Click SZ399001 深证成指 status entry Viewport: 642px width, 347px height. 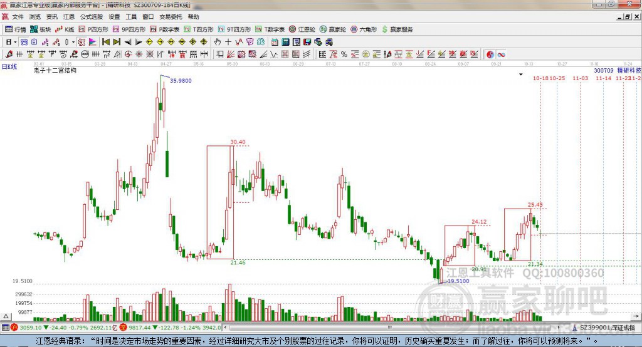tap(607, 328)
